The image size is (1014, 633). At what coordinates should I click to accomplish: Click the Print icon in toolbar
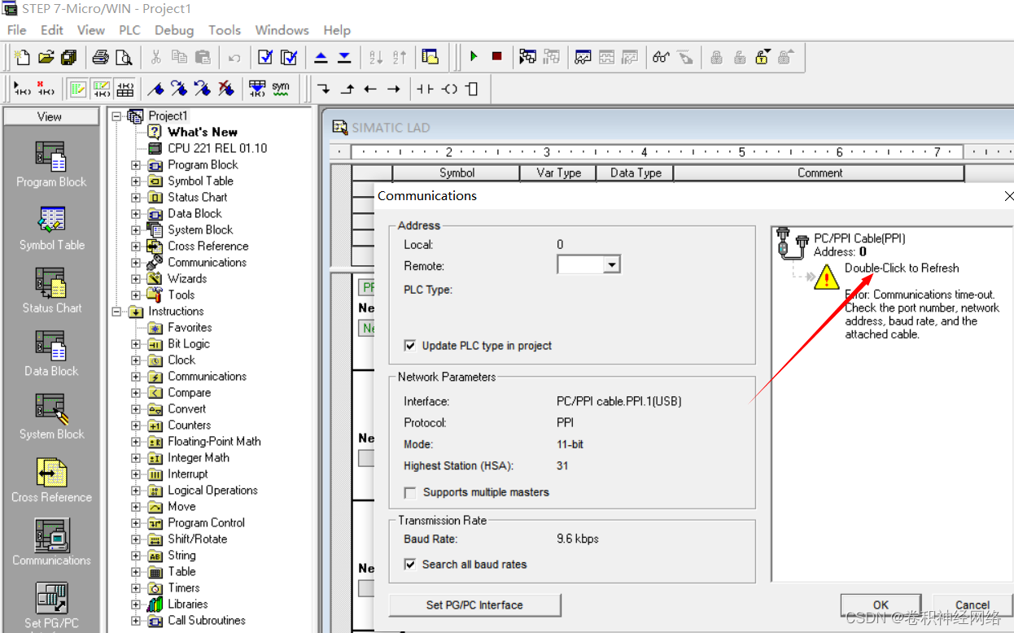coord(100,57)
